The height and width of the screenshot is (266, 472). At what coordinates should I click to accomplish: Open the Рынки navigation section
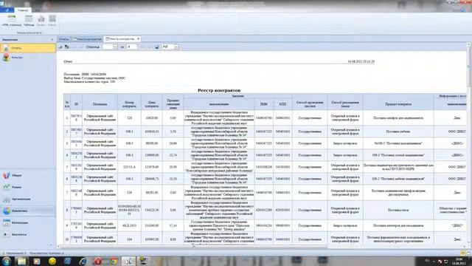click(28, 187)
